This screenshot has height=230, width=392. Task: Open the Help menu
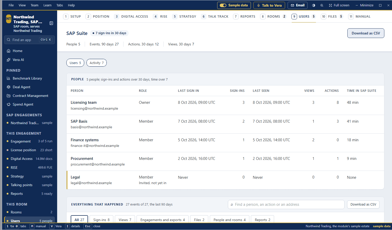point(71,5)
